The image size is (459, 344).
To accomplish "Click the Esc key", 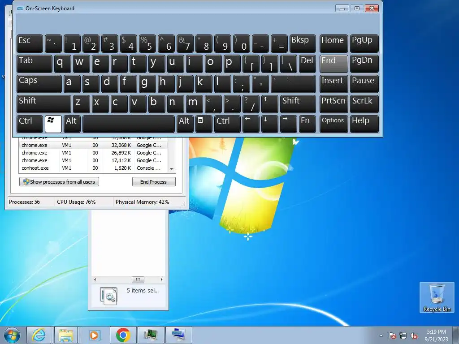I will click(30, 43).
